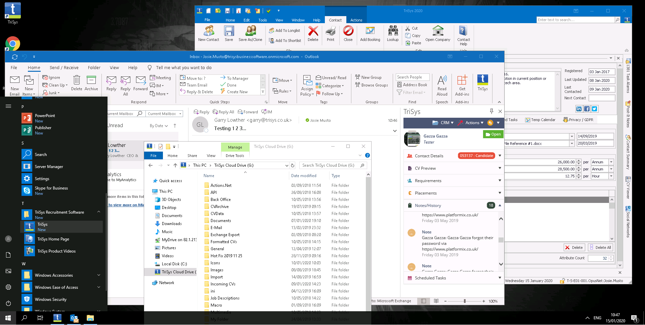Click Delete button beside Delete All
Image resolution: width=645 pixels, height=325 pixels.
tap(574, 248)
